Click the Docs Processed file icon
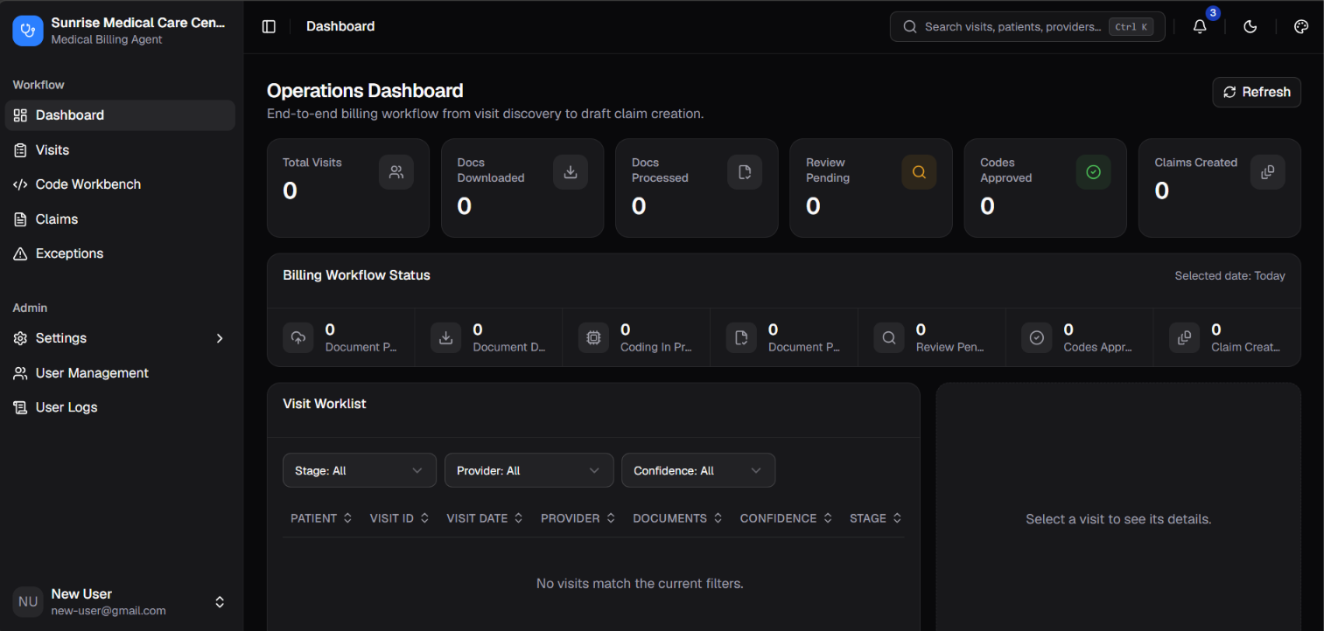Viewport: 1324px width, 631px height. tap(745, 172)
